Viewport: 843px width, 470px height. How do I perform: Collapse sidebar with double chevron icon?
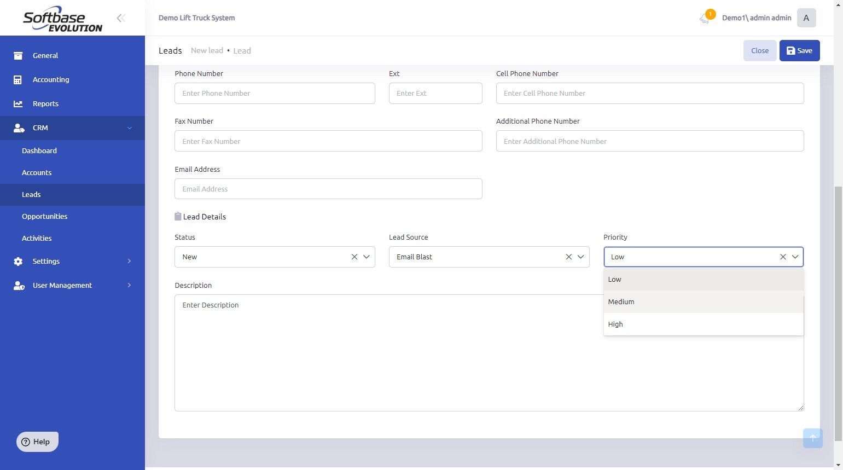pos(121,18)
